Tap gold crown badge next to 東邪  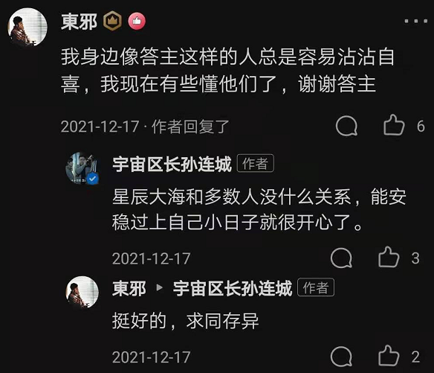tap(112, 21)
